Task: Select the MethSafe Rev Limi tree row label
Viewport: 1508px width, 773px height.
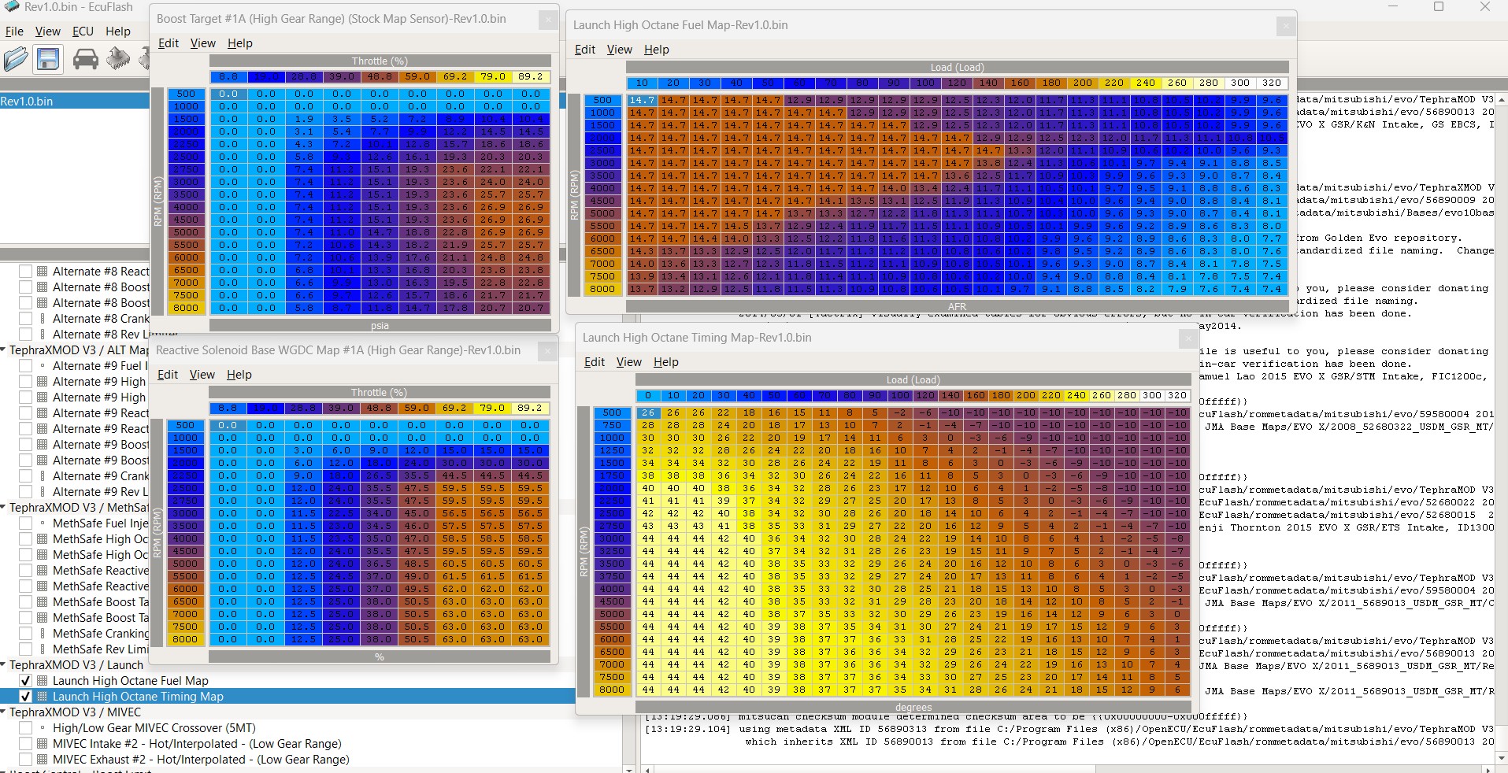Action: (x=100, y=649)
